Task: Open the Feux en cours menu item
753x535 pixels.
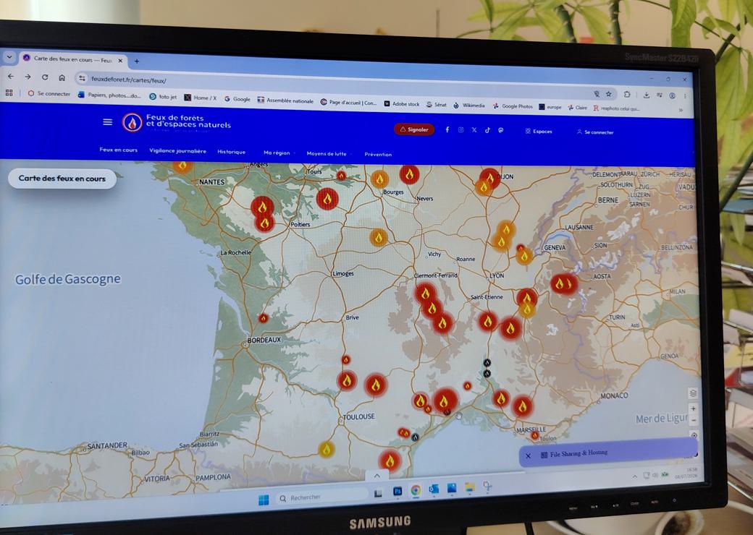Action: (x=118, y=150)
